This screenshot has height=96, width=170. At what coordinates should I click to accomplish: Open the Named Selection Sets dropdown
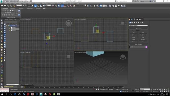click(x=81, y=5)
